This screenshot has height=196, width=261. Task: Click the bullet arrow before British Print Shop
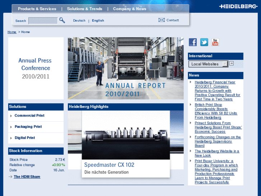tap(191, 104)
